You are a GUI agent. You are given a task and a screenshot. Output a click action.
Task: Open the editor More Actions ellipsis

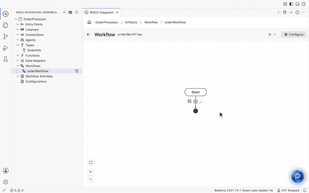pos(304,12)
